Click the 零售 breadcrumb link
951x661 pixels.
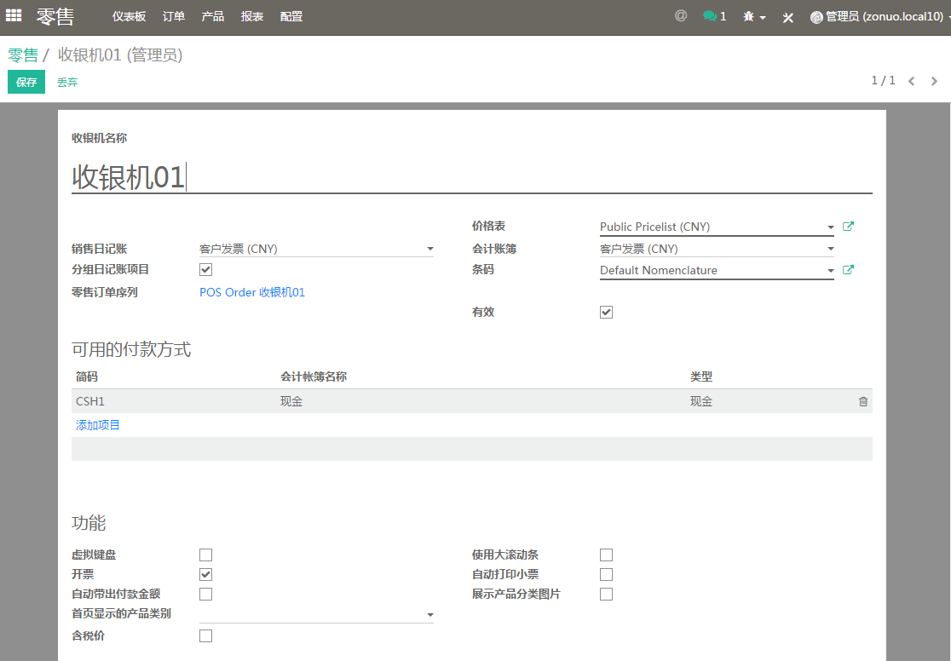pos(23,55)
